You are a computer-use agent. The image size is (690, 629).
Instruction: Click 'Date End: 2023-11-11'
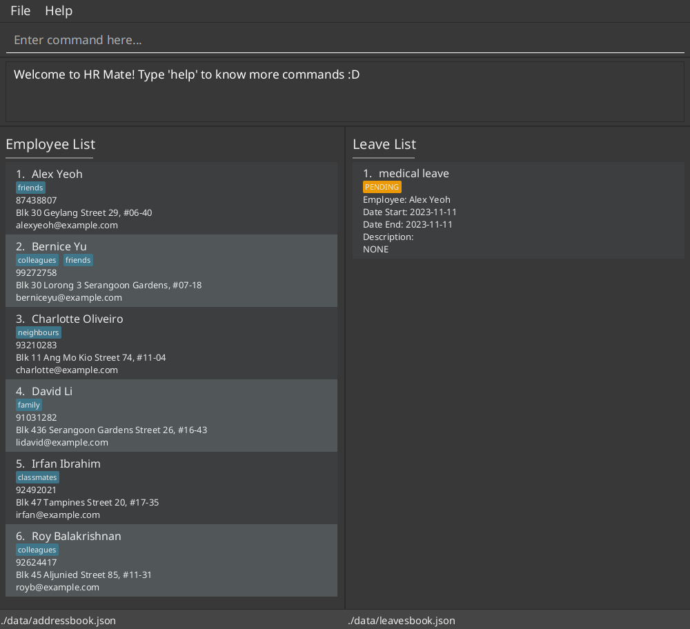coord(408,224)
